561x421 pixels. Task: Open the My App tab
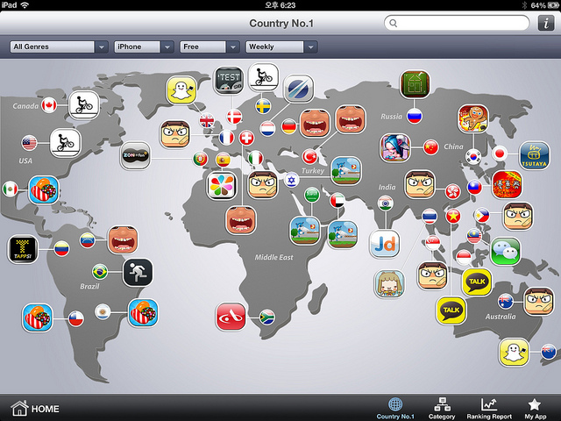536,408
